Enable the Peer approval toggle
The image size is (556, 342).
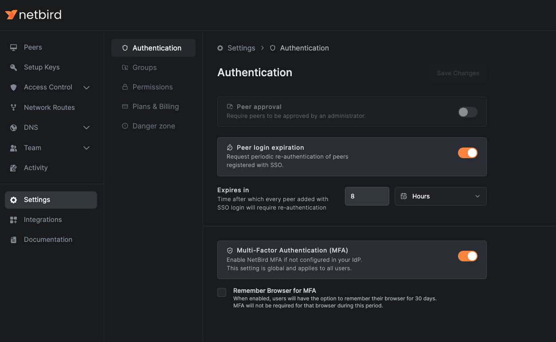[467, 112]
